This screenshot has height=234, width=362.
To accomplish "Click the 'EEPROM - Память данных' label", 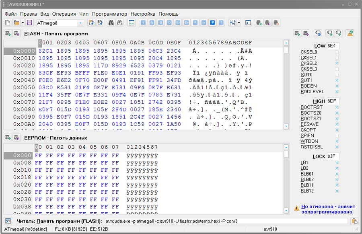I will point(56,138).
